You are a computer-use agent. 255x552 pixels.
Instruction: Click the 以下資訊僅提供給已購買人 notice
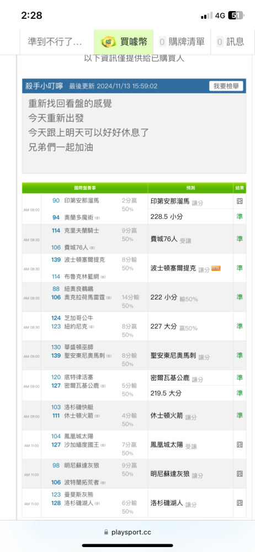pyautogui.click(x=134, y=59)
